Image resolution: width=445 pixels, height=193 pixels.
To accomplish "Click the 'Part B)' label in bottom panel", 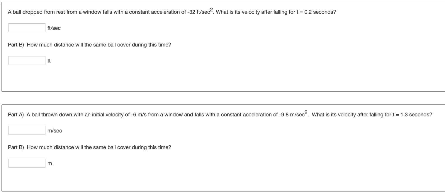I will 16,147.
